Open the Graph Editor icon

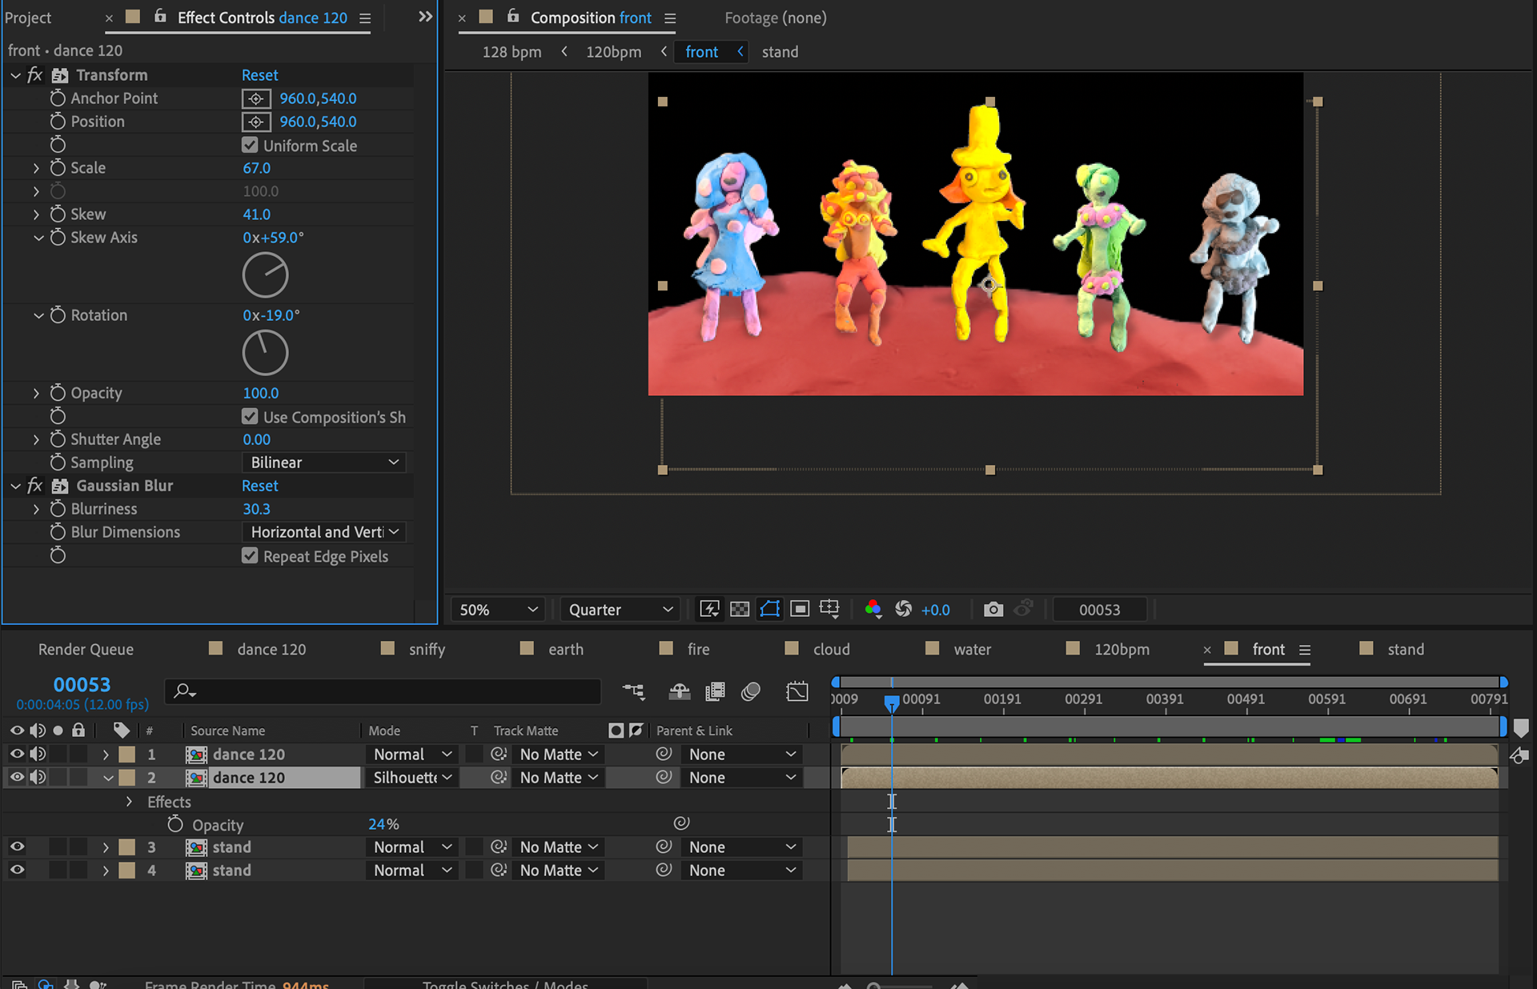[797, 691]
